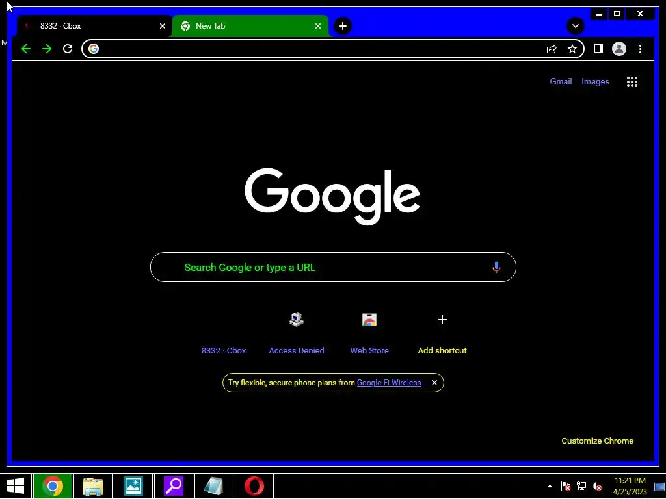The width and height of the screenshot is (666, 499).
Task: Click Customize Chrome
Action: click(x=597, y=441)
